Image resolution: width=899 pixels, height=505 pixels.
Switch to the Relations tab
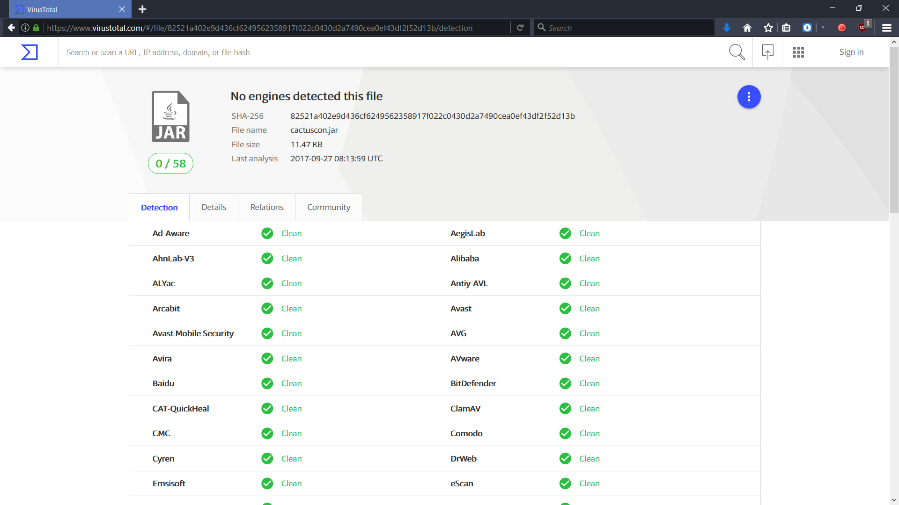tap(266, 207)
